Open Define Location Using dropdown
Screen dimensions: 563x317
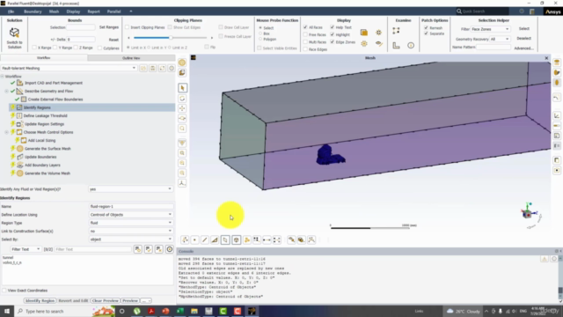[131, 215]
